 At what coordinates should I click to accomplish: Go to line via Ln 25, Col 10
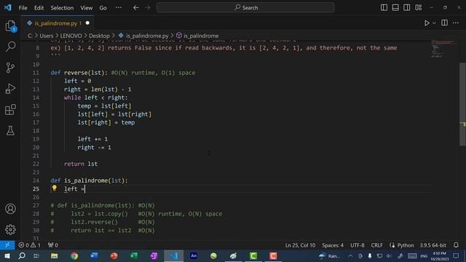point(300,245)
